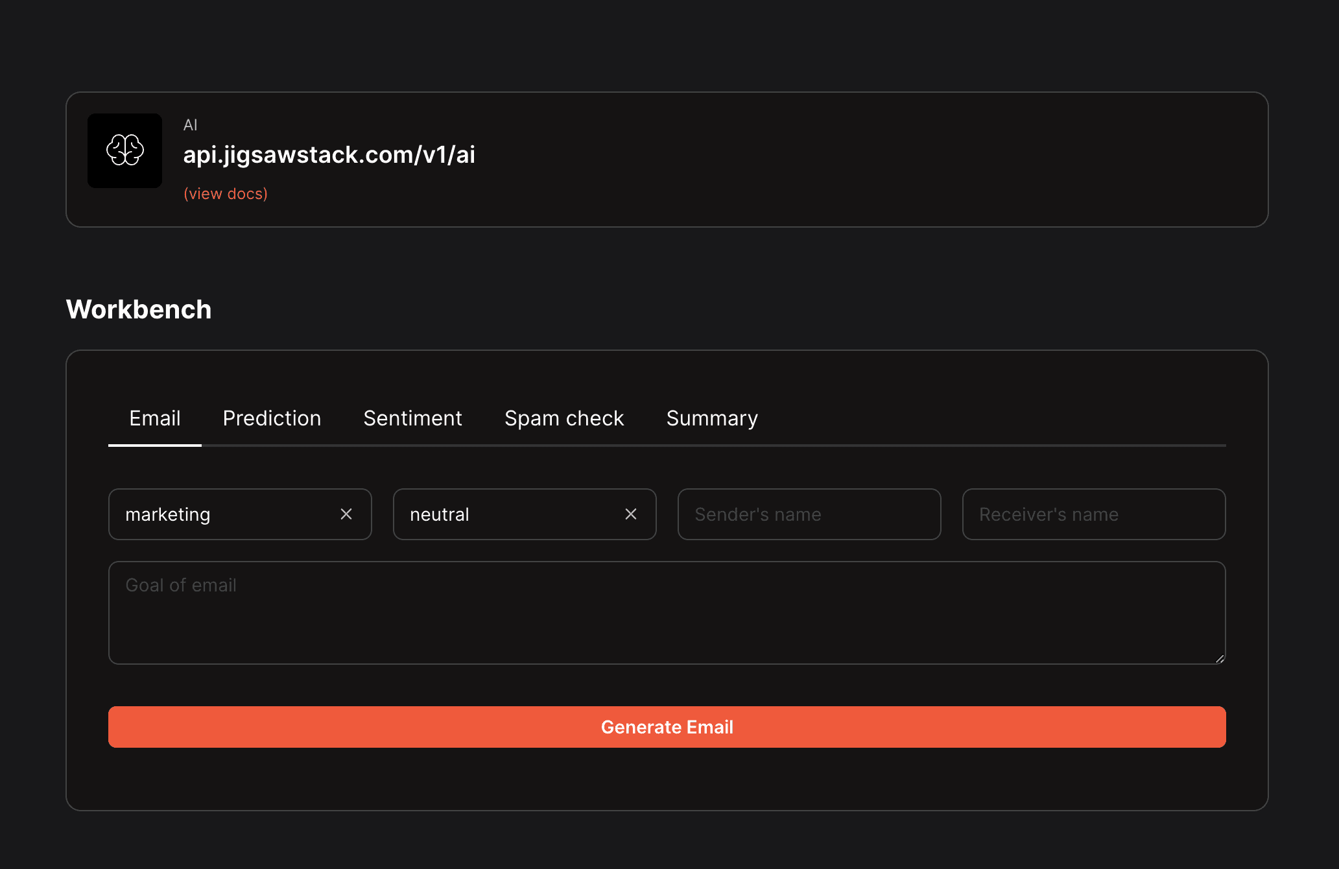Image resolution: width=1339 pixels, height=869 pixels.
Task: Click the Sender's name input field
Action: tap(808, 514)
